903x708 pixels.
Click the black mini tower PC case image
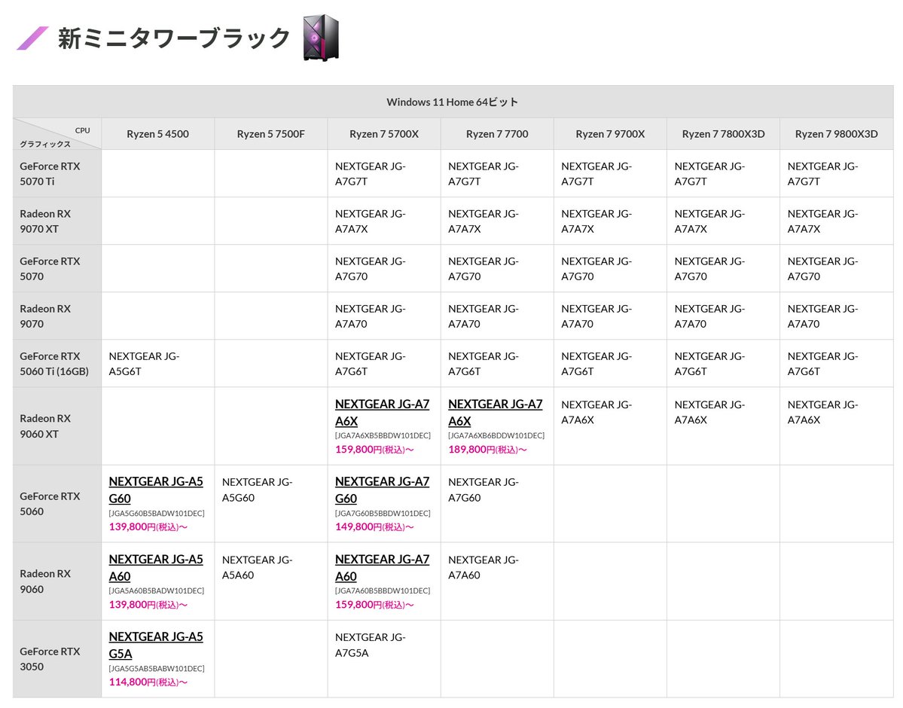point(319,37)
